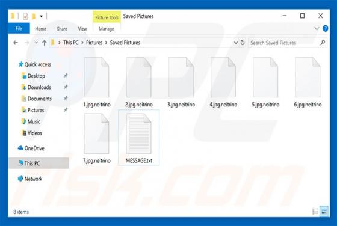Select the file 2.jpg.neitrino
Screen dimensions: 337x226
[139, 82]
